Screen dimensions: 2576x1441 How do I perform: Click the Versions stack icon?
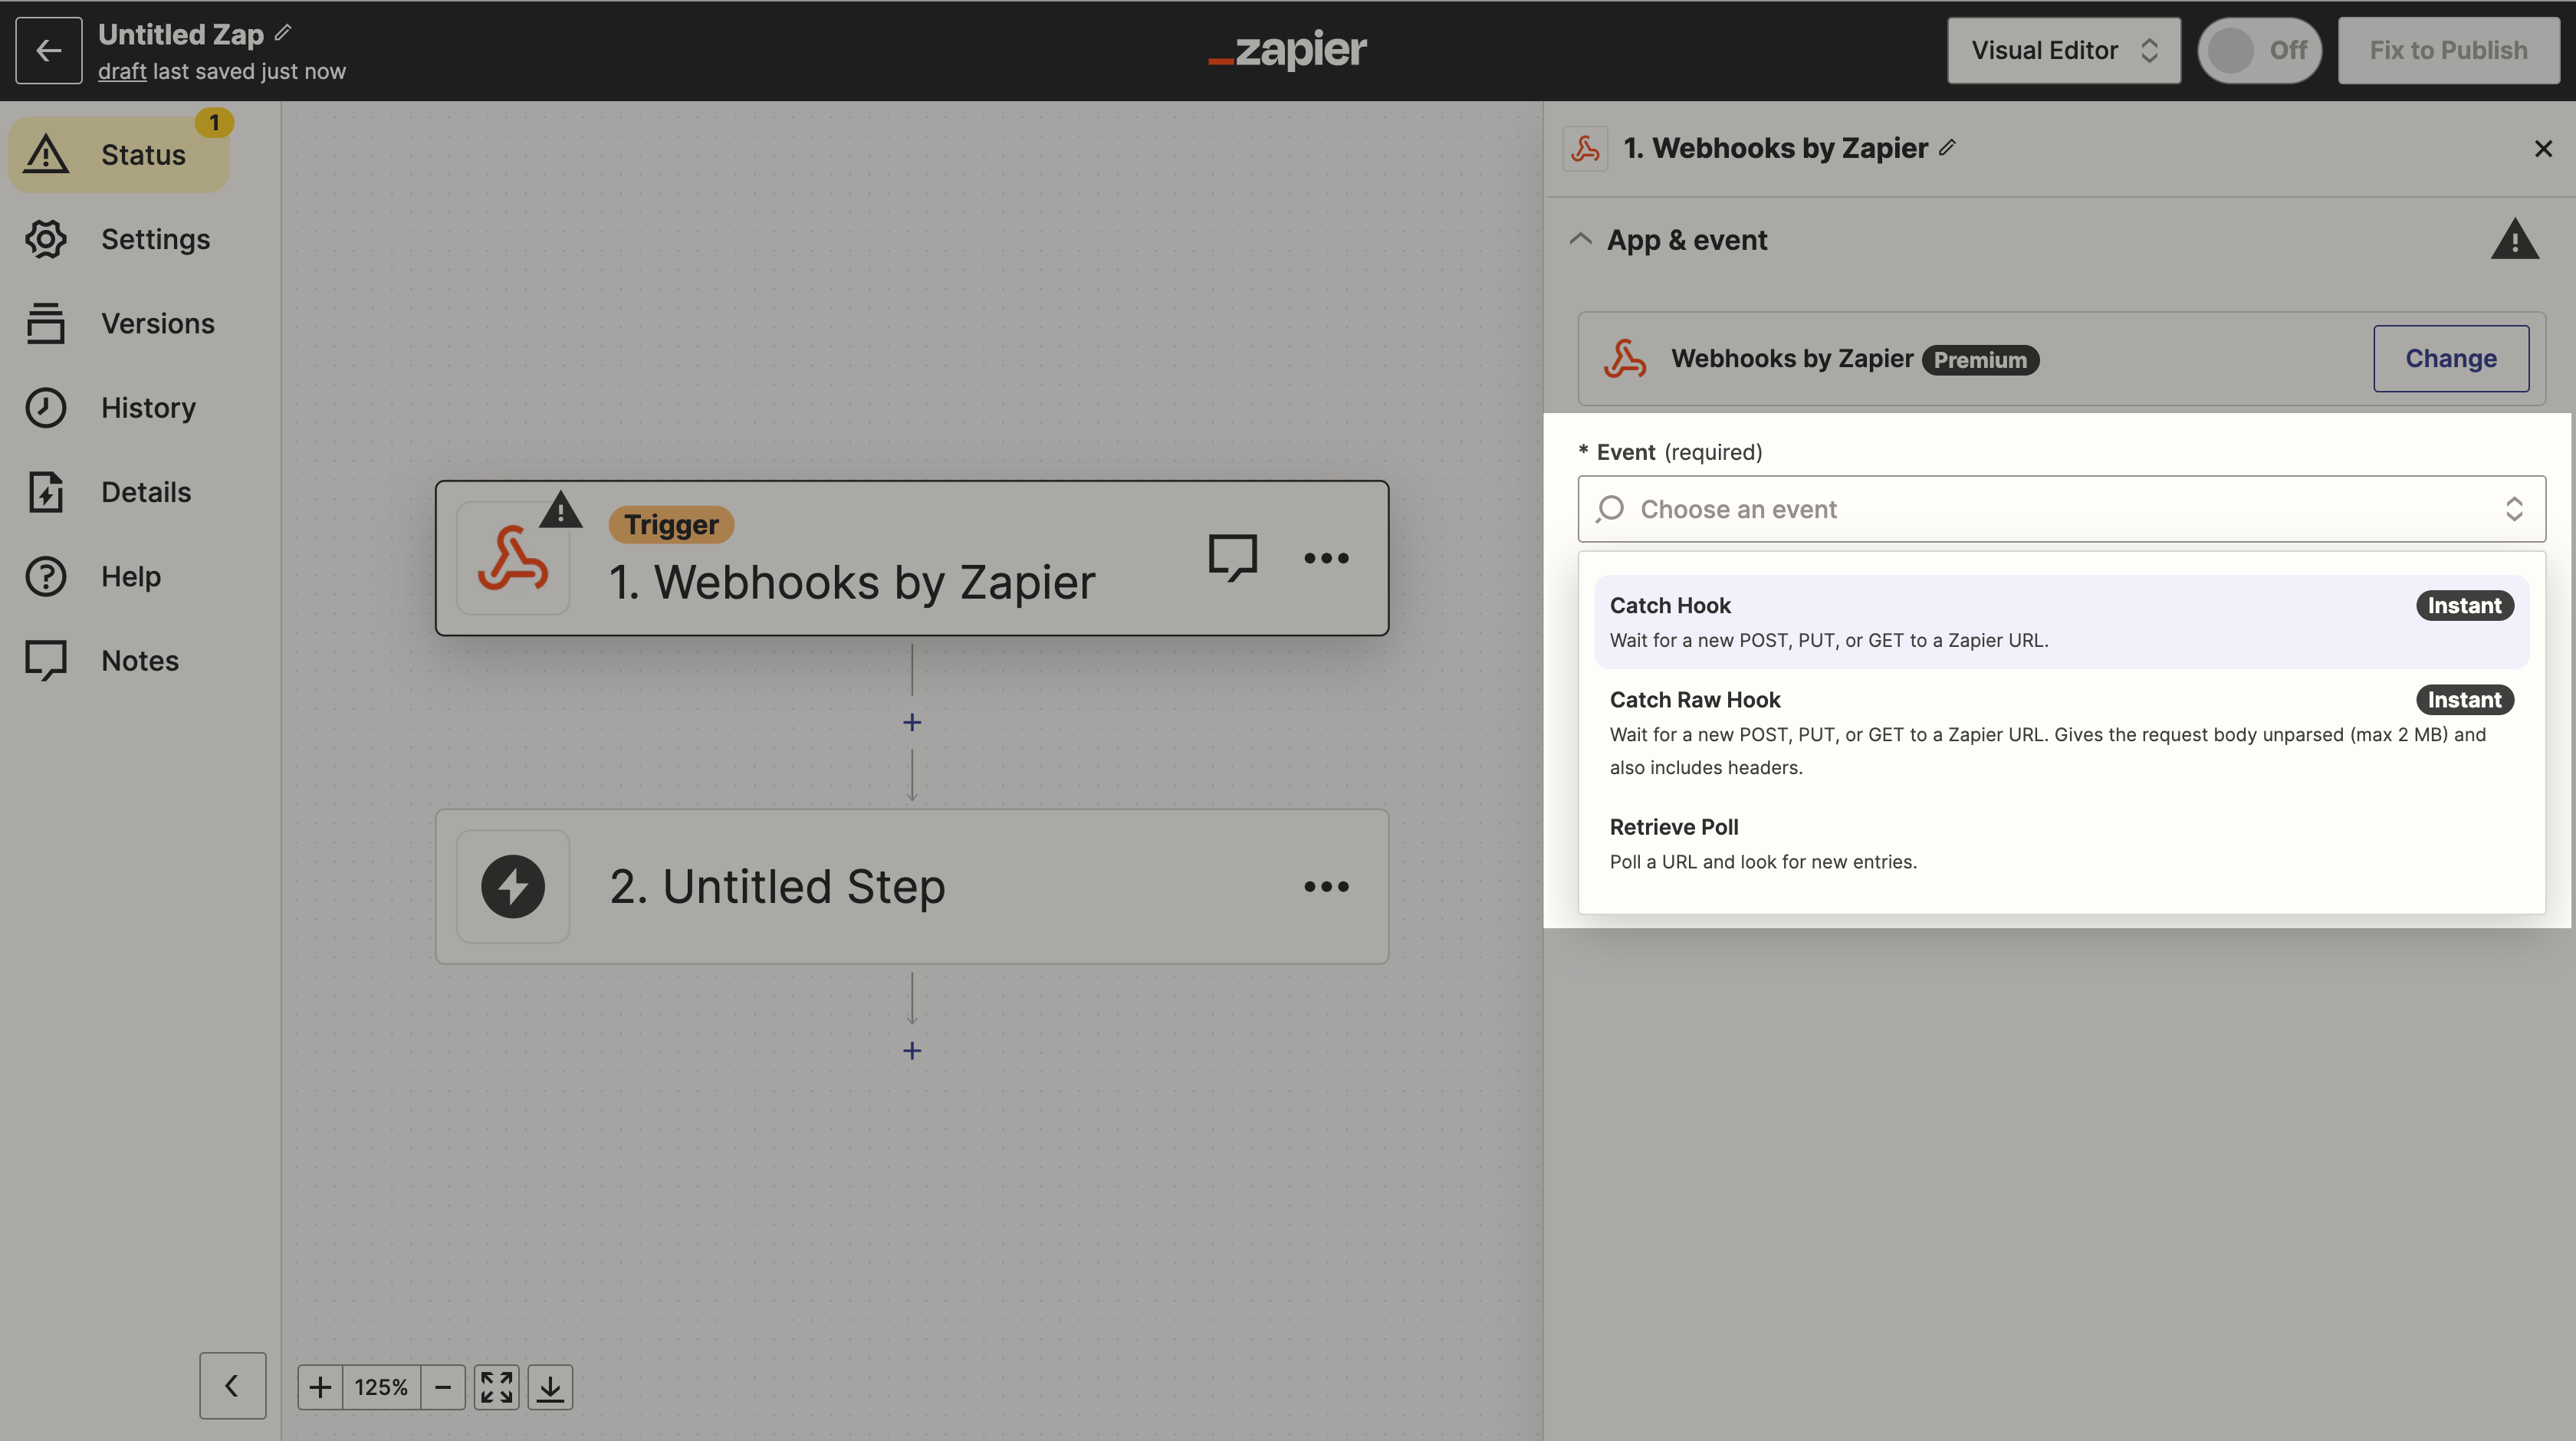point(46,323)
